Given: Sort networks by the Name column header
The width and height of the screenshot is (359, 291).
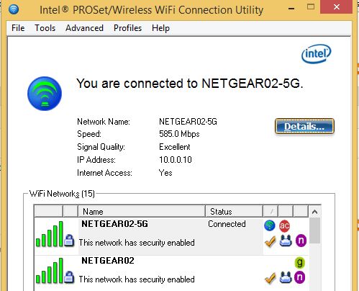Looking at the screenshot, I should [x=142, y=212].
